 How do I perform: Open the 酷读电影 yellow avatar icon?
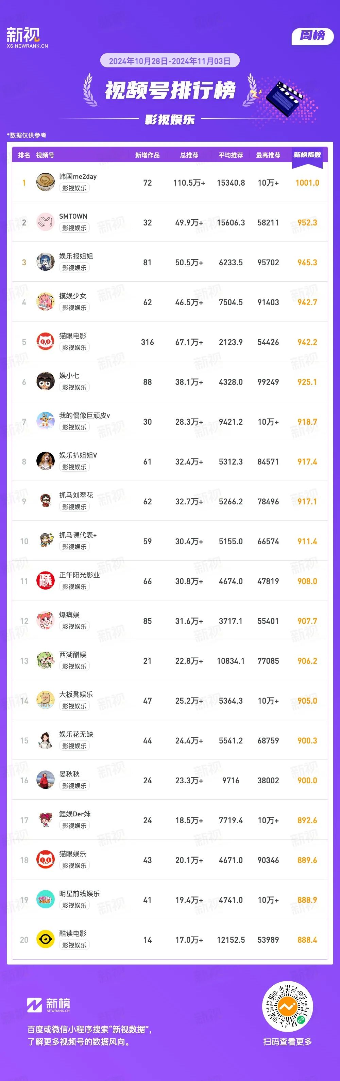(x=45, y=940)
